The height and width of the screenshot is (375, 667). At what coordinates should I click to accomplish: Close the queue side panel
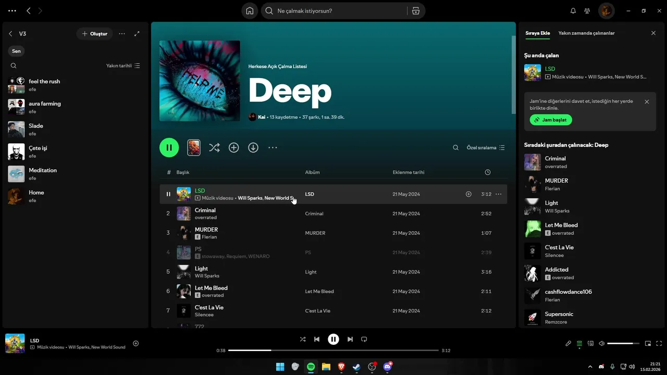point(653,33)
